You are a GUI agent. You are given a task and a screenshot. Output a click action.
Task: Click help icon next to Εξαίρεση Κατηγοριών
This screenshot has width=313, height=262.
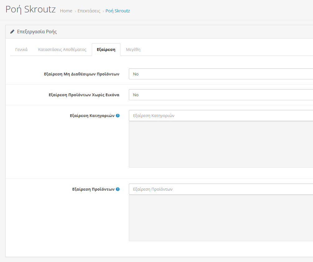118,115
